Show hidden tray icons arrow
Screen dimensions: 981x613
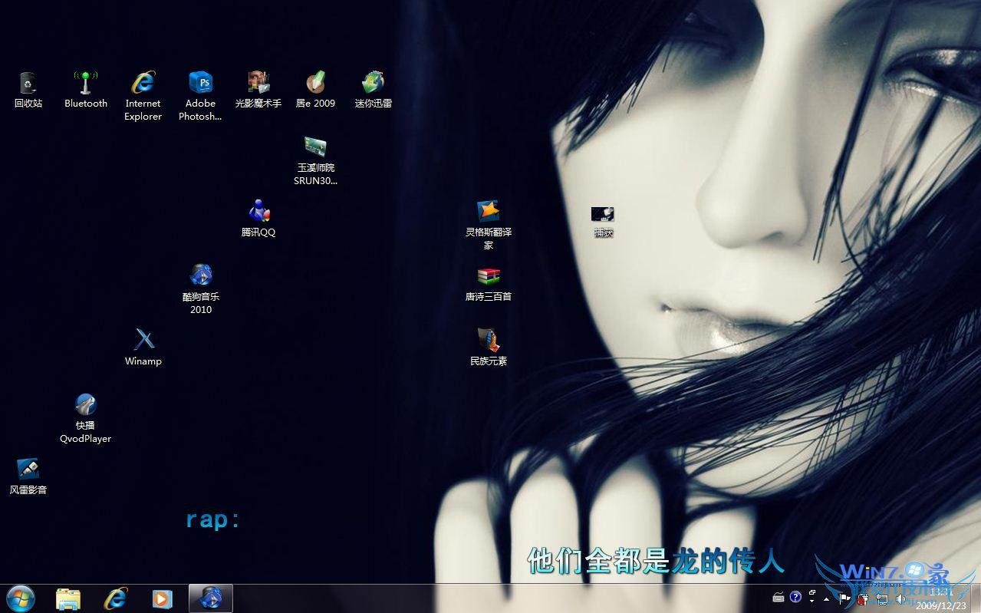(x=826, y=599)
